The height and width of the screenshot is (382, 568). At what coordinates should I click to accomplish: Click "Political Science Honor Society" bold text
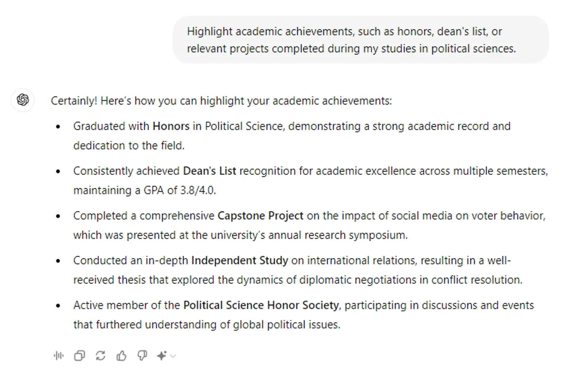pyautogui.click(x=261, y=305)
